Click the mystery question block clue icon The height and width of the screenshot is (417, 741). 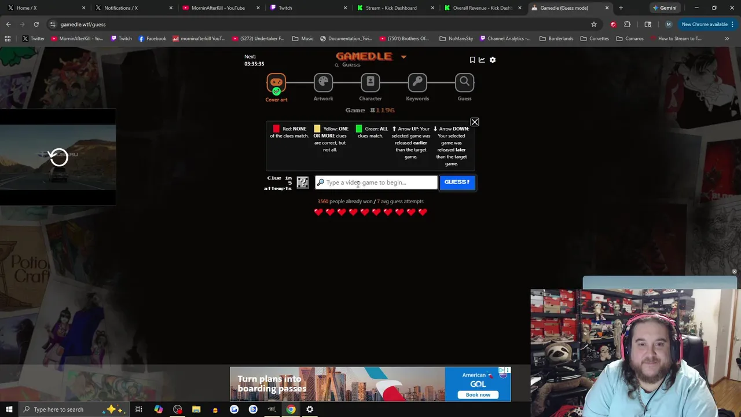[x=303, y=182]
